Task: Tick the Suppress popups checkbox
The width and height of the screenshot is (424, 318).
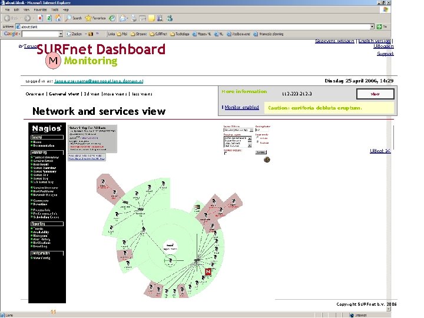Action: (226, 154)
